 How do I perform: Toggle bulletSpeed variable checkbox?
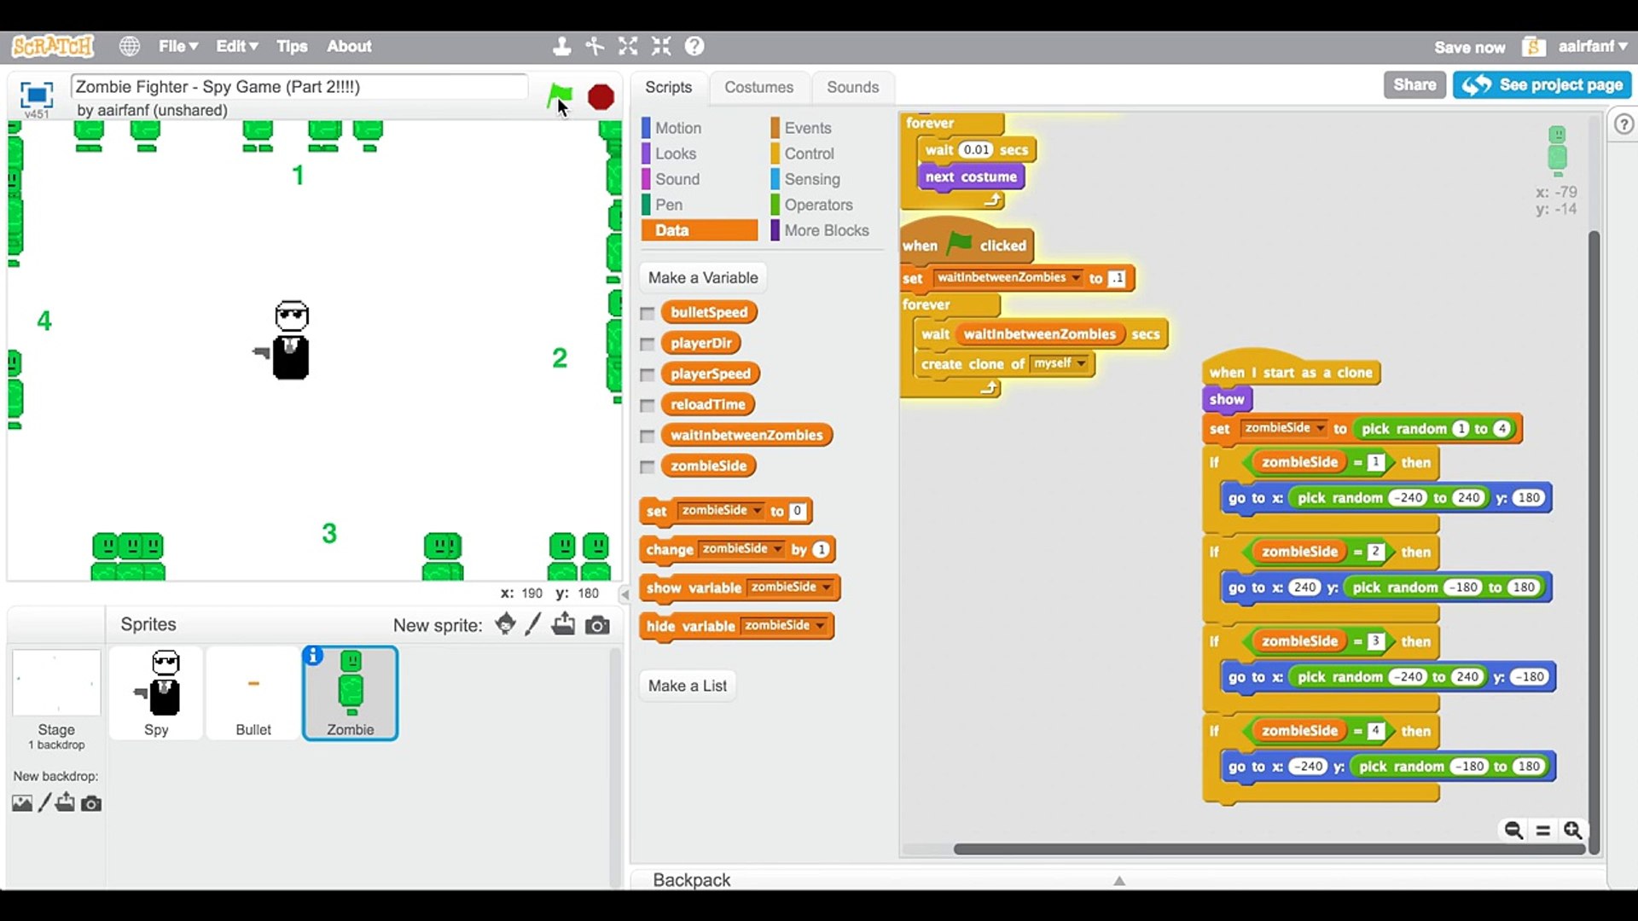pos(648,311)
